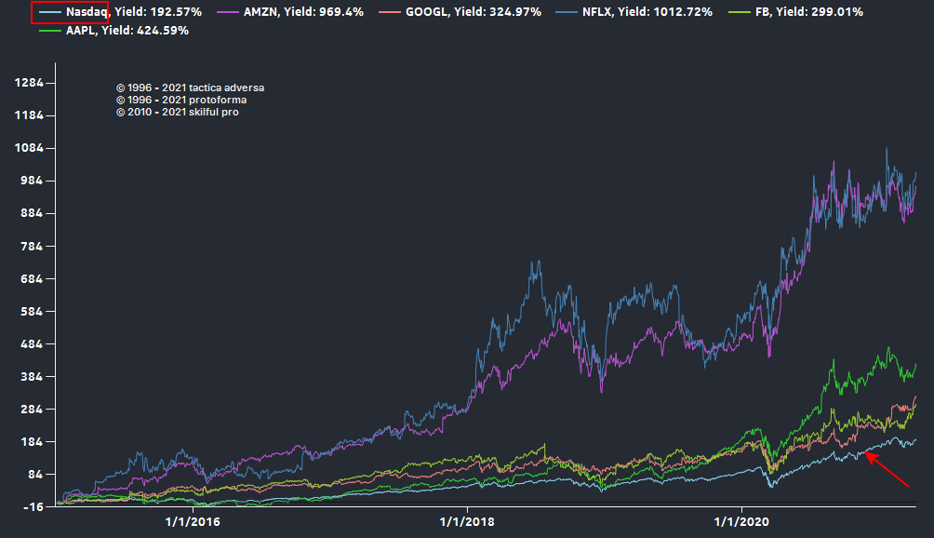Click the green line swatch beside AAPL
Viewport: 934px width, 538px height.
click(x=51, y=31)
